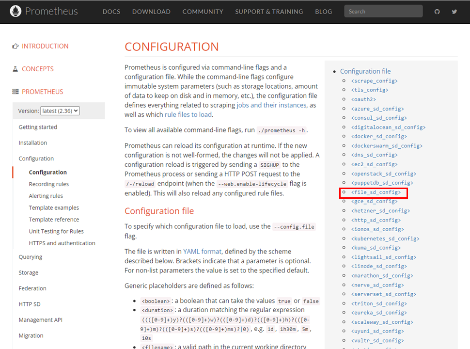Jump to <kuma_sd_config> section

pos(376,248)
